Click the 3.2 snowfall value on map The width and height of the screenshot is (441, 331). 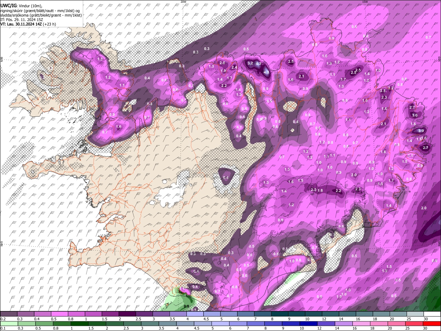pos(250,63)
